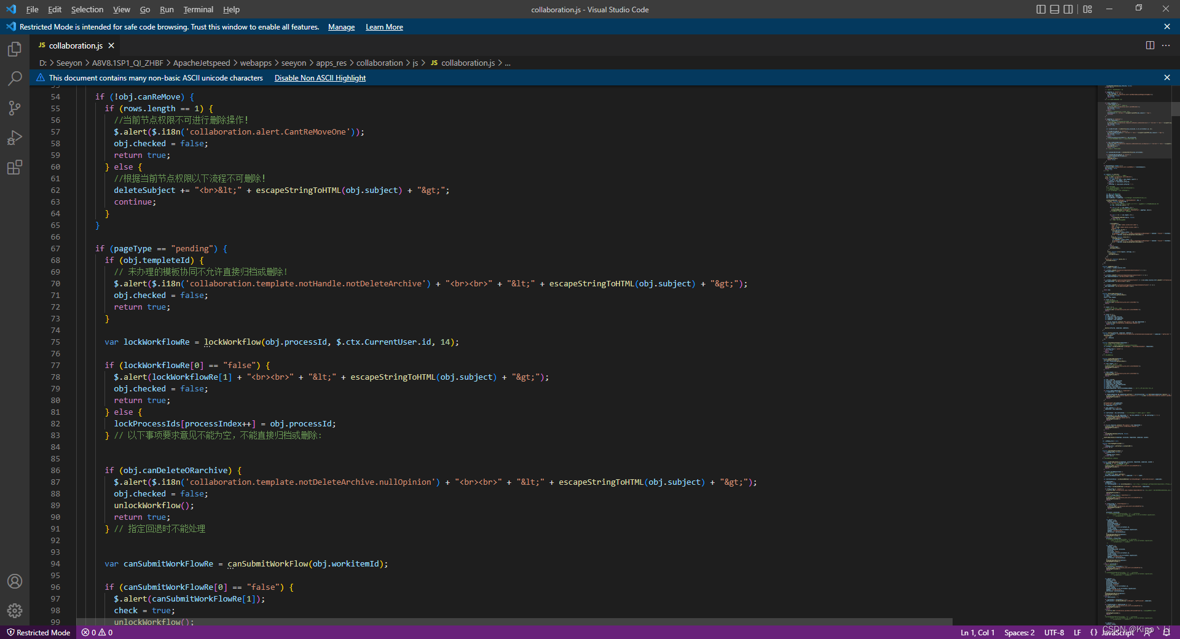Screen dimensions: 1180x639
Task: Close the collaboration.js editor tab
Action: coord(111,45)
